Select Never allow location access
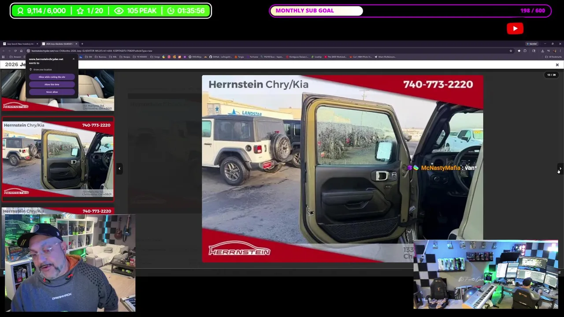This screenshot has width=564, height=317. 52,92
